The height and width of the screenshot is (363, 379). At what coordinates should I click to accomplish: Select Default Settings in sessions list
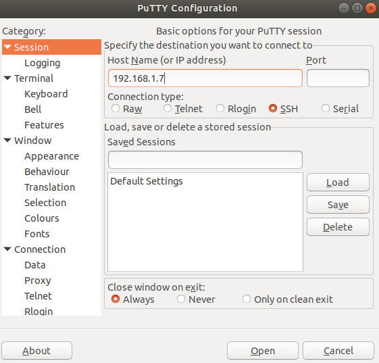(x=205, y=181)
